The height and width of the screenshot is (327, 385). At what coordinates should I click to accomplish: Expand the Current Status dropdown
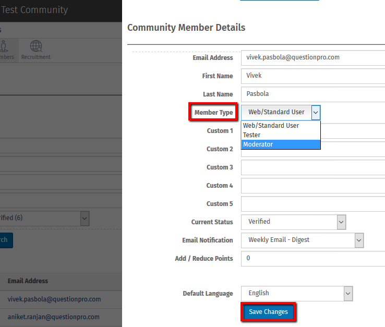coord(294,222)
